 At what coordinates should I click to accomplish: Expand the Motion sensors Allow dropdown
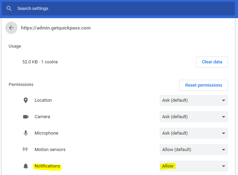(x=193, y=150)
